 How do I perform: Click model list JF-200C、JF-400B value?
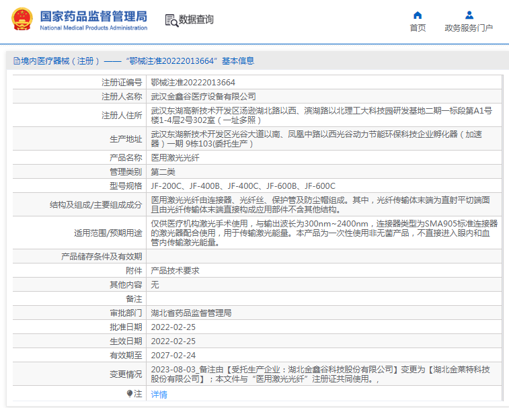243,186
